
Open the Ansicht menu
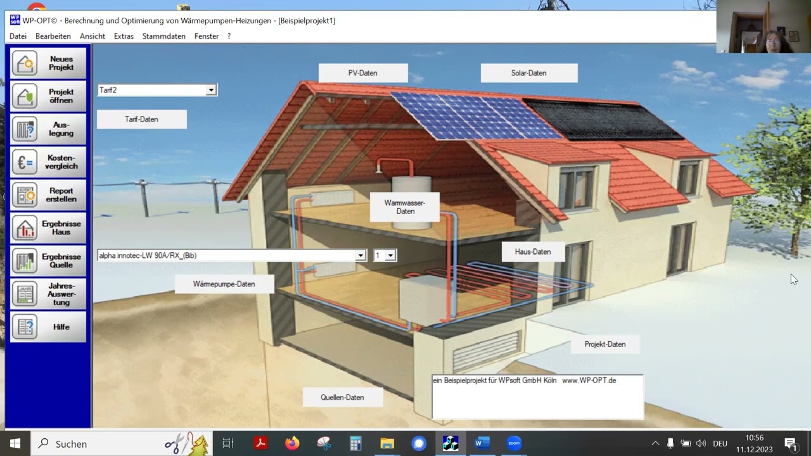[93, 36]
